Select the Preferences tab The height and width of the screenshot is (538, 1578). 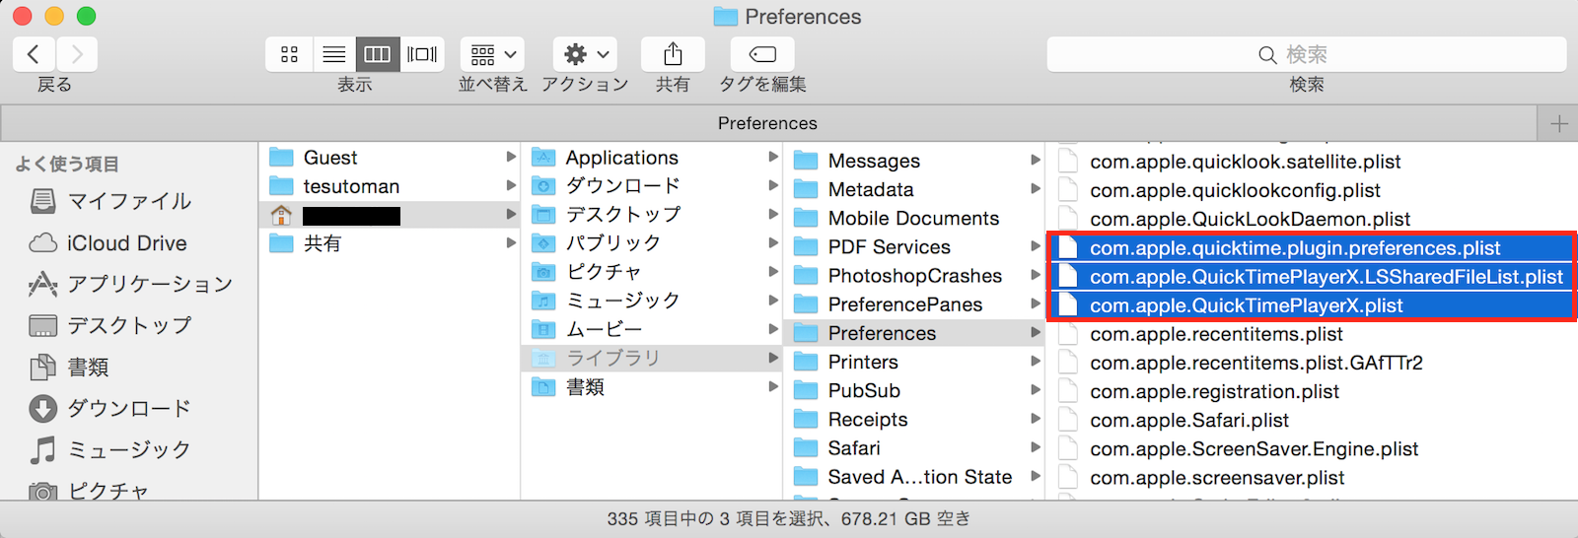pyautogui.click(x=767, y=123)
